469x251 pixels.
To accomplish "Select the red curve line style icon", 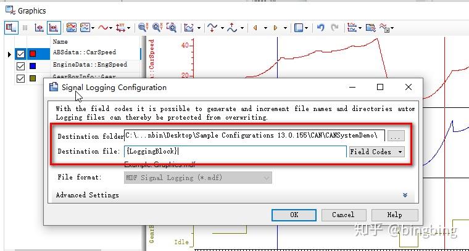I will coord(103,28).
